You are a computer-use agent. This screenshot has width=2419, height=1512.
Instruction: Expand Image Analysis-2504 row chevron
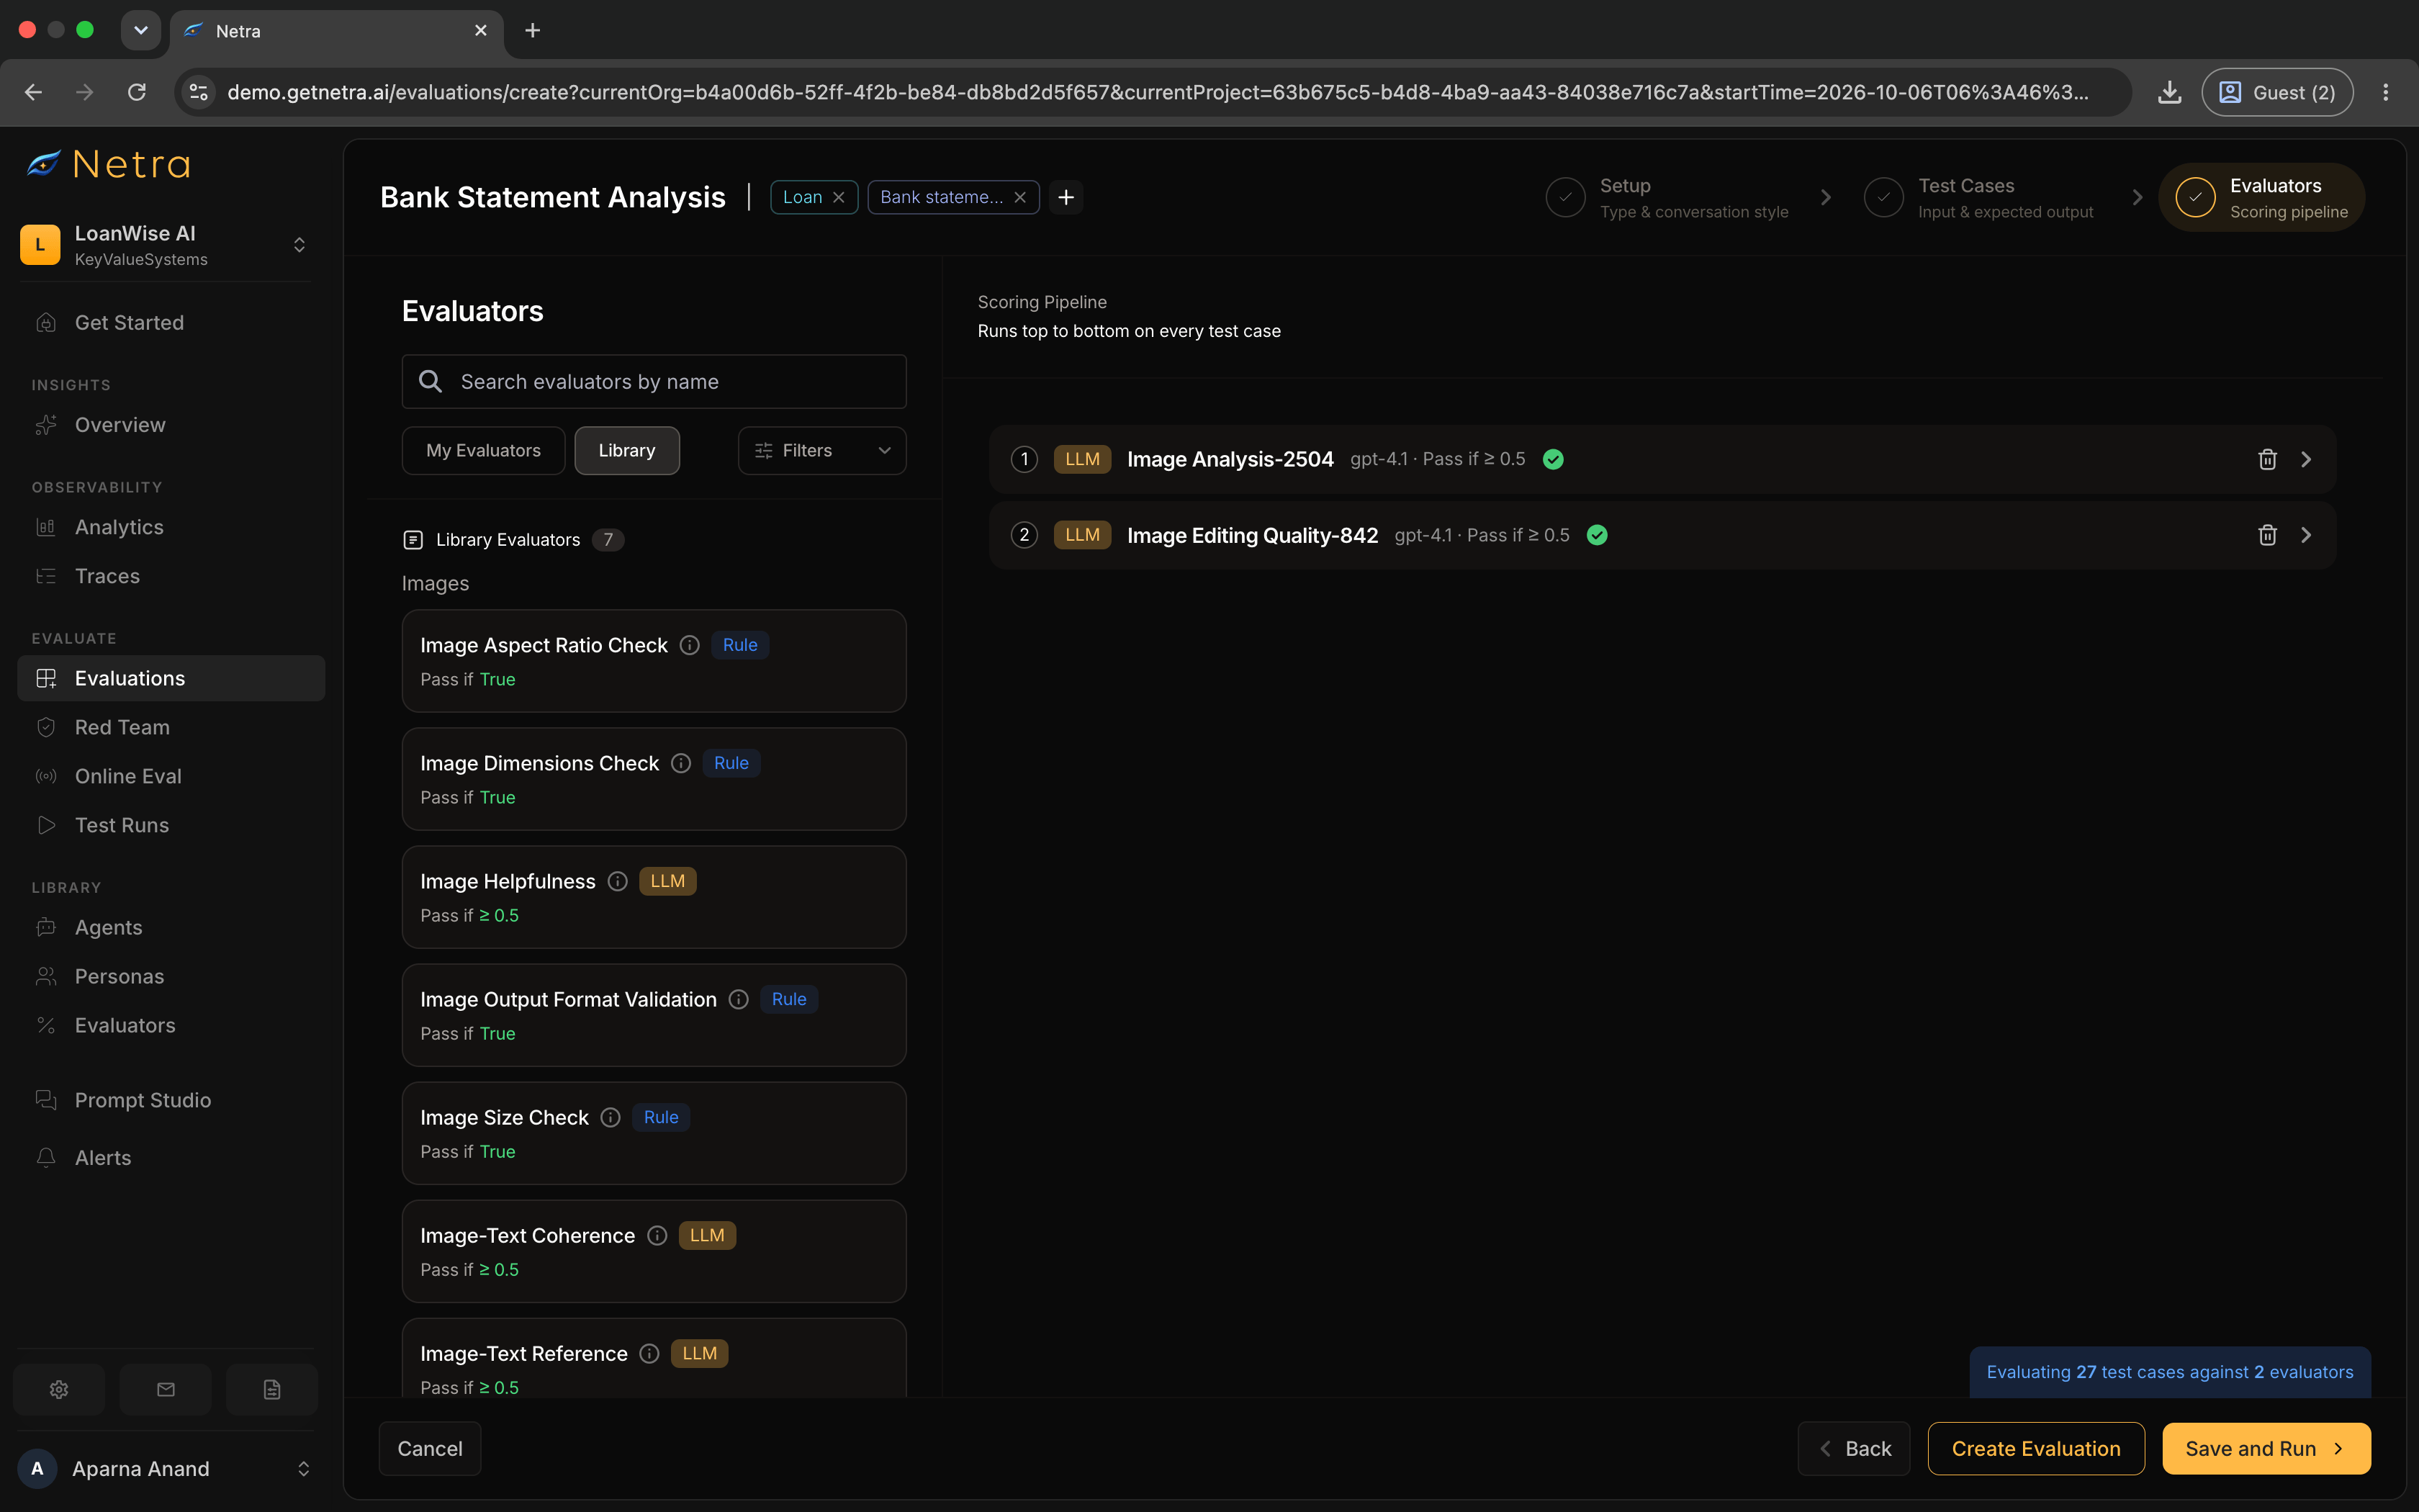[x=2306, y=459]
